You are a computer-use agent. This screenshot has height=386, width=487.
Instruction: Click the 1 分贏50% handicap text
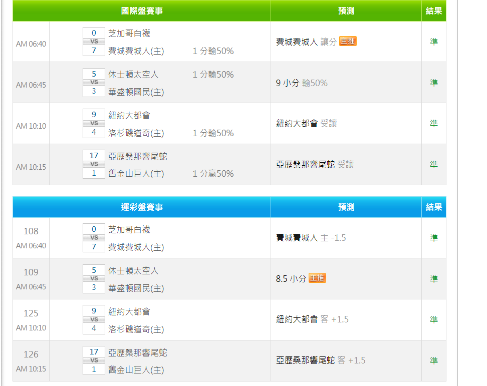coord(213,174)
